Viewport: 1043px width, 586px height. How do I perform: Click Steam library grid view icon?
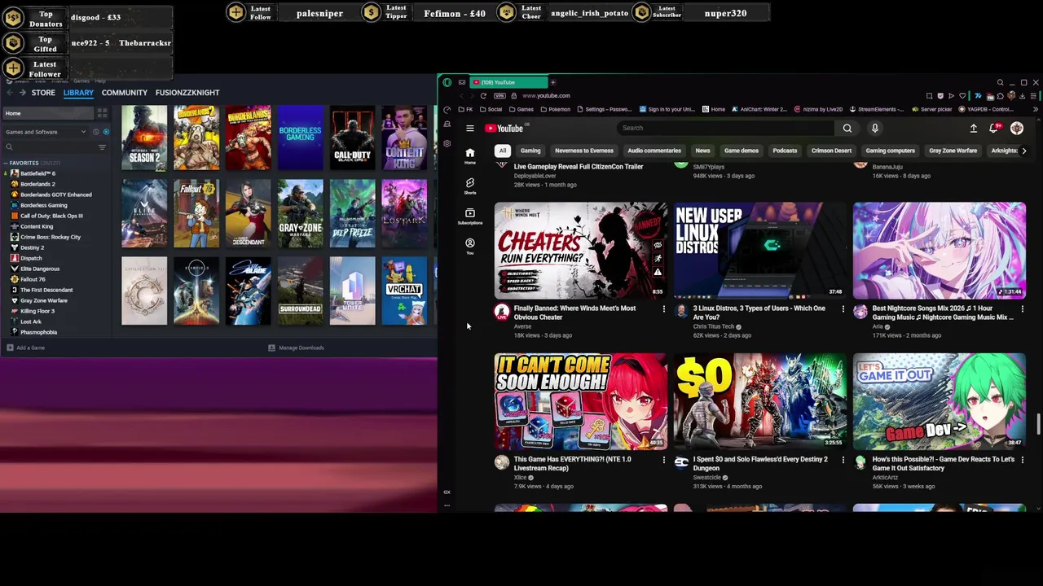tap(102, 113)
